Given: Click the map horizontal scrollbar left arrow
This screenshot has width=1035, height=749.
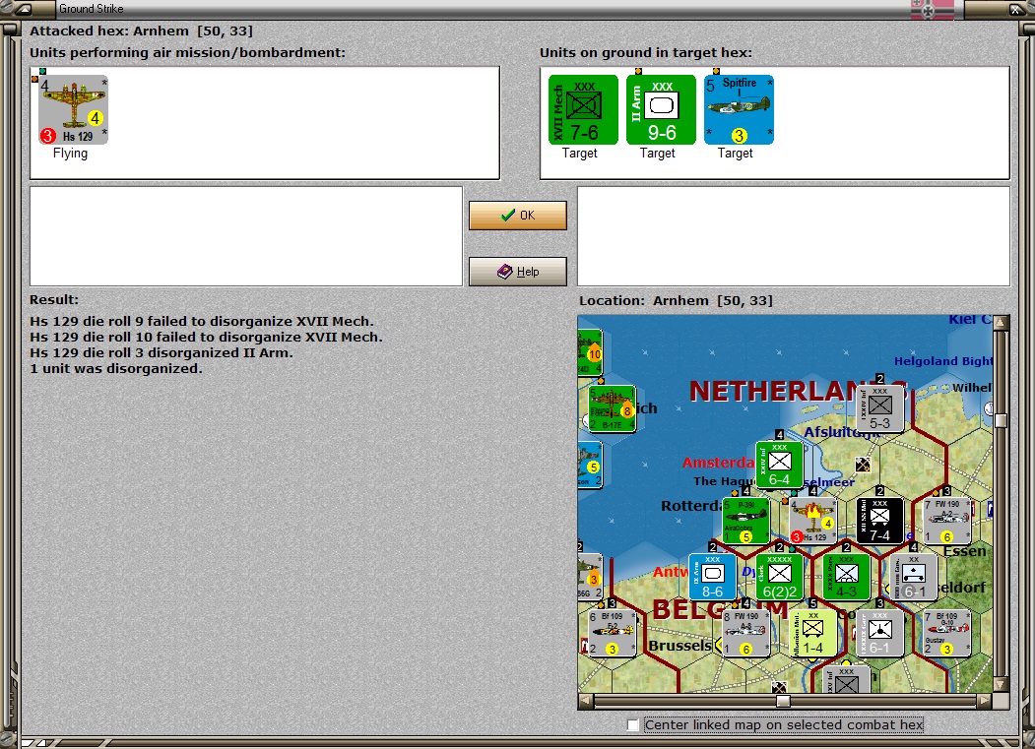Looking at the screenshot, I should click(x=586, y=701).
